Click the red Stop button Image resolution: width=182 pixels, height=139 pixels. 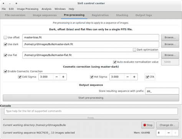click(148, 125)
